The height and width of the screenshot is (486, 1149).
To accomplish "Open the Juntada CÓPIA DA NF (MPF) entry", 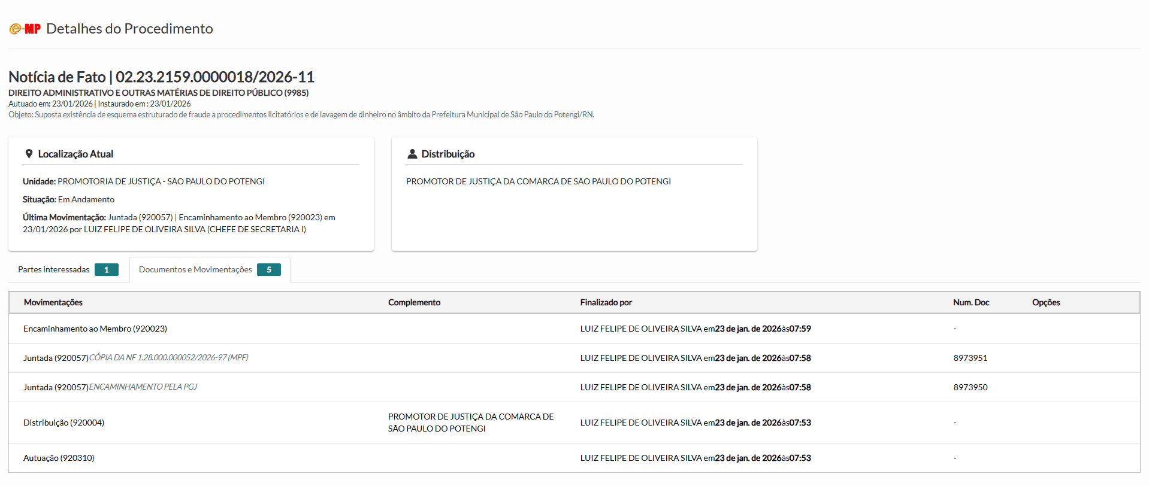I will [168, 358].
